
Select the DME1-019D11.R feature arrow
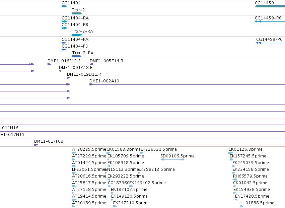click(68, 78)
